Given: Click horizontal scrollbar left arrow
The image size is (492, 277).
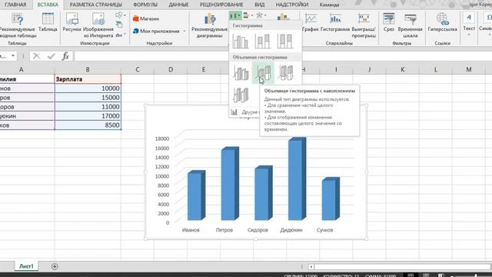Looking at the screenshot, I should click(311, 267).
